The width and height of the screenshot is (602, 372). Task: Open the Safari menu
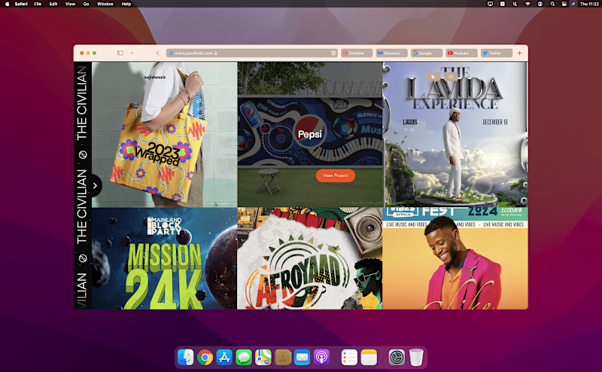21,4
